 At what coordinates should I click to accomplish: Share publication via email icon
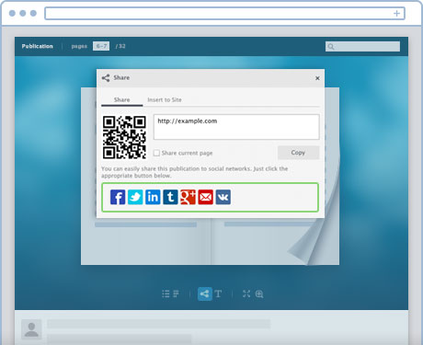tap(205, 197)
